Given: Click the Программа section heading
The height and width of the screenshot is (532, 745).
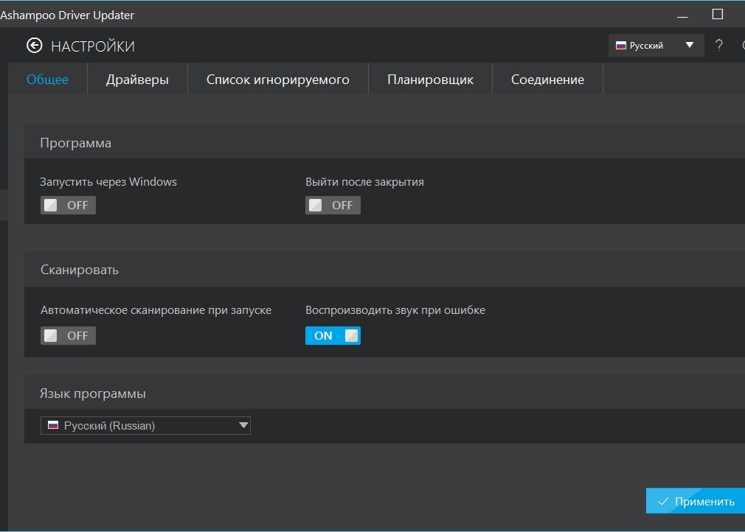Looking at the screenshot, I should tap(75, 143).
